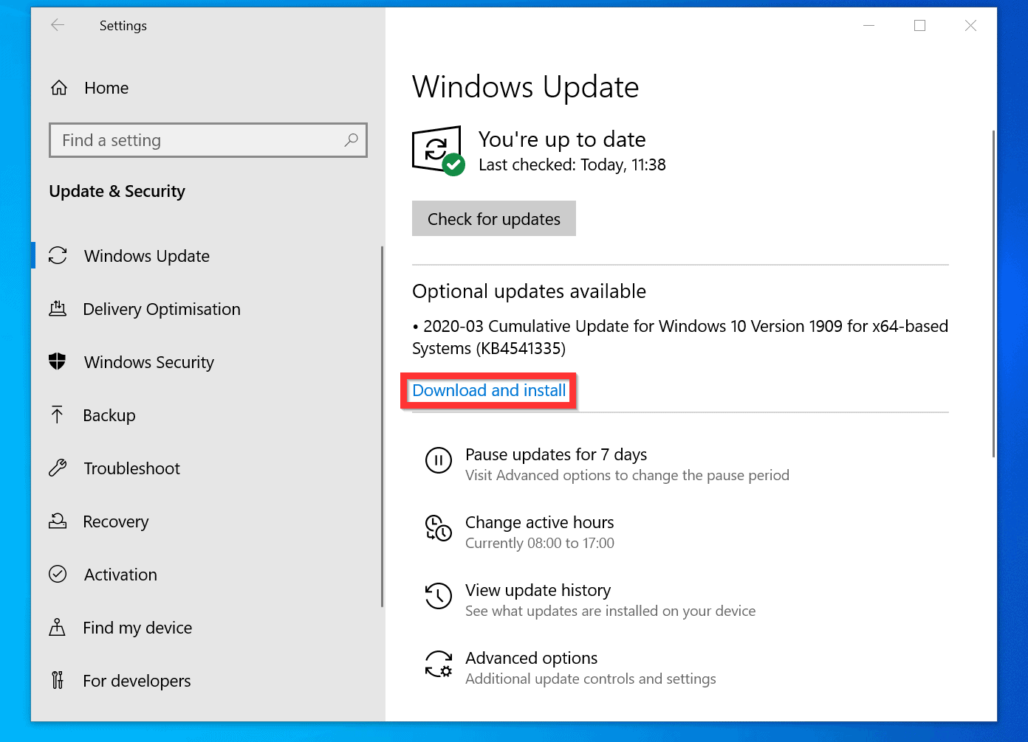
Task: Click the Delivery Optimisation icon
Action: 58,308
